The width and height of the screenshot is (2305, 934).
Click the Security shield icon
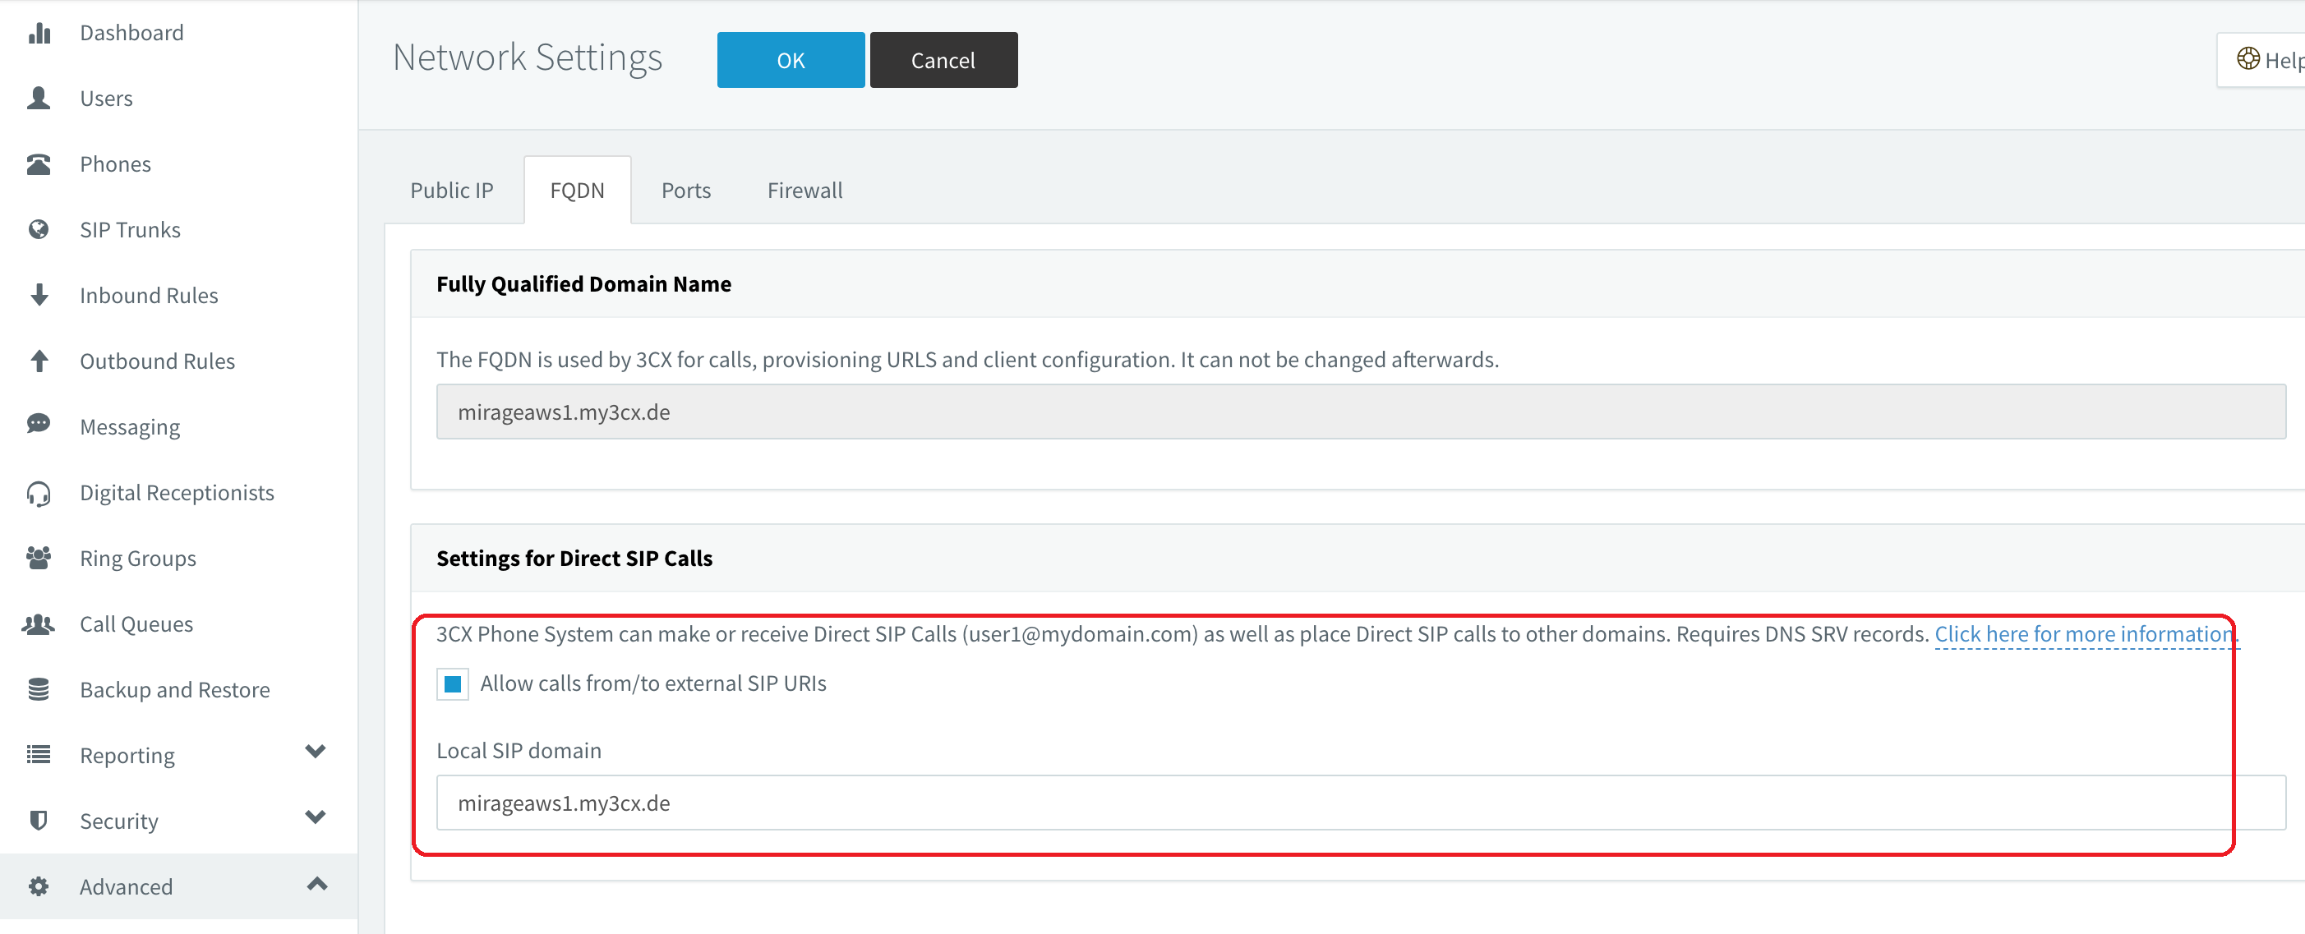pyautogui.click(x=39, y=821)
